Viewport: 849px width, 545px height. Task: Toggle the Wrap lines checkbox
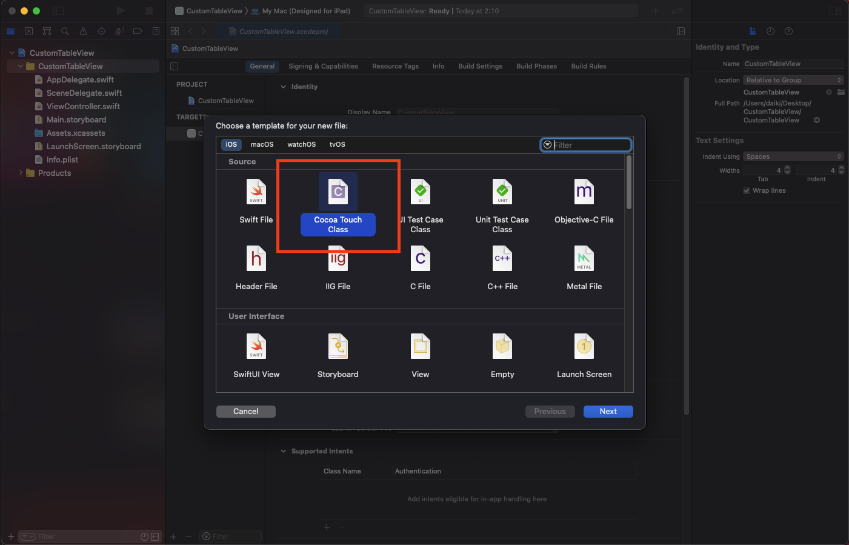747,190
